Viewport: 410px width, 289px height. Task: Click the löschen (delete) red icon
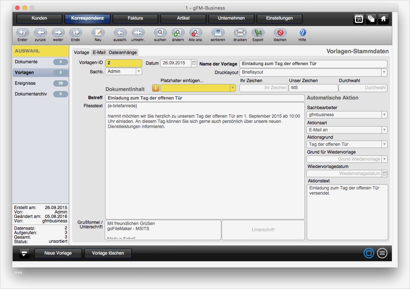280,33
